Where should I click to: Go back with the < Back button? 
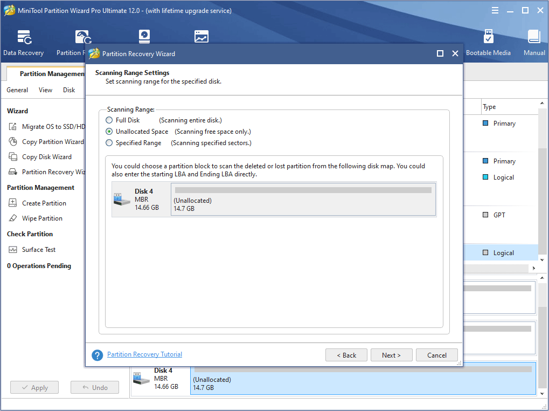(x=346, y=355)
